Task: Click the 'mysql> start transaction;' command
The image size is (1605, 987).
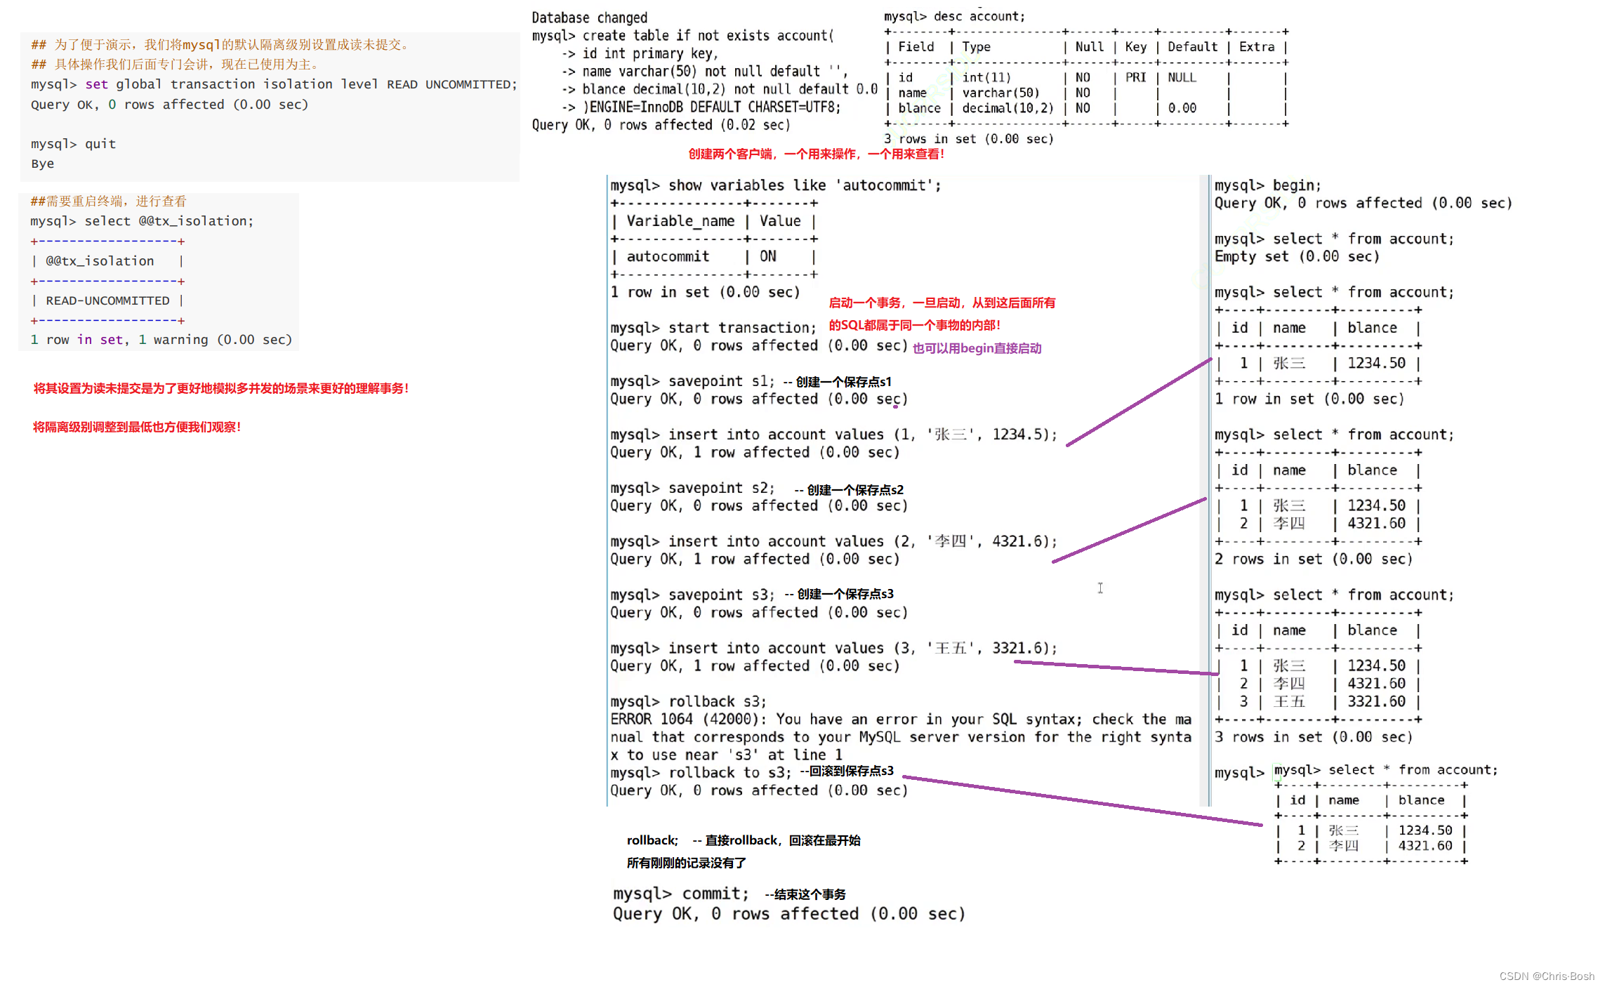Action: [x=713, y=328]
